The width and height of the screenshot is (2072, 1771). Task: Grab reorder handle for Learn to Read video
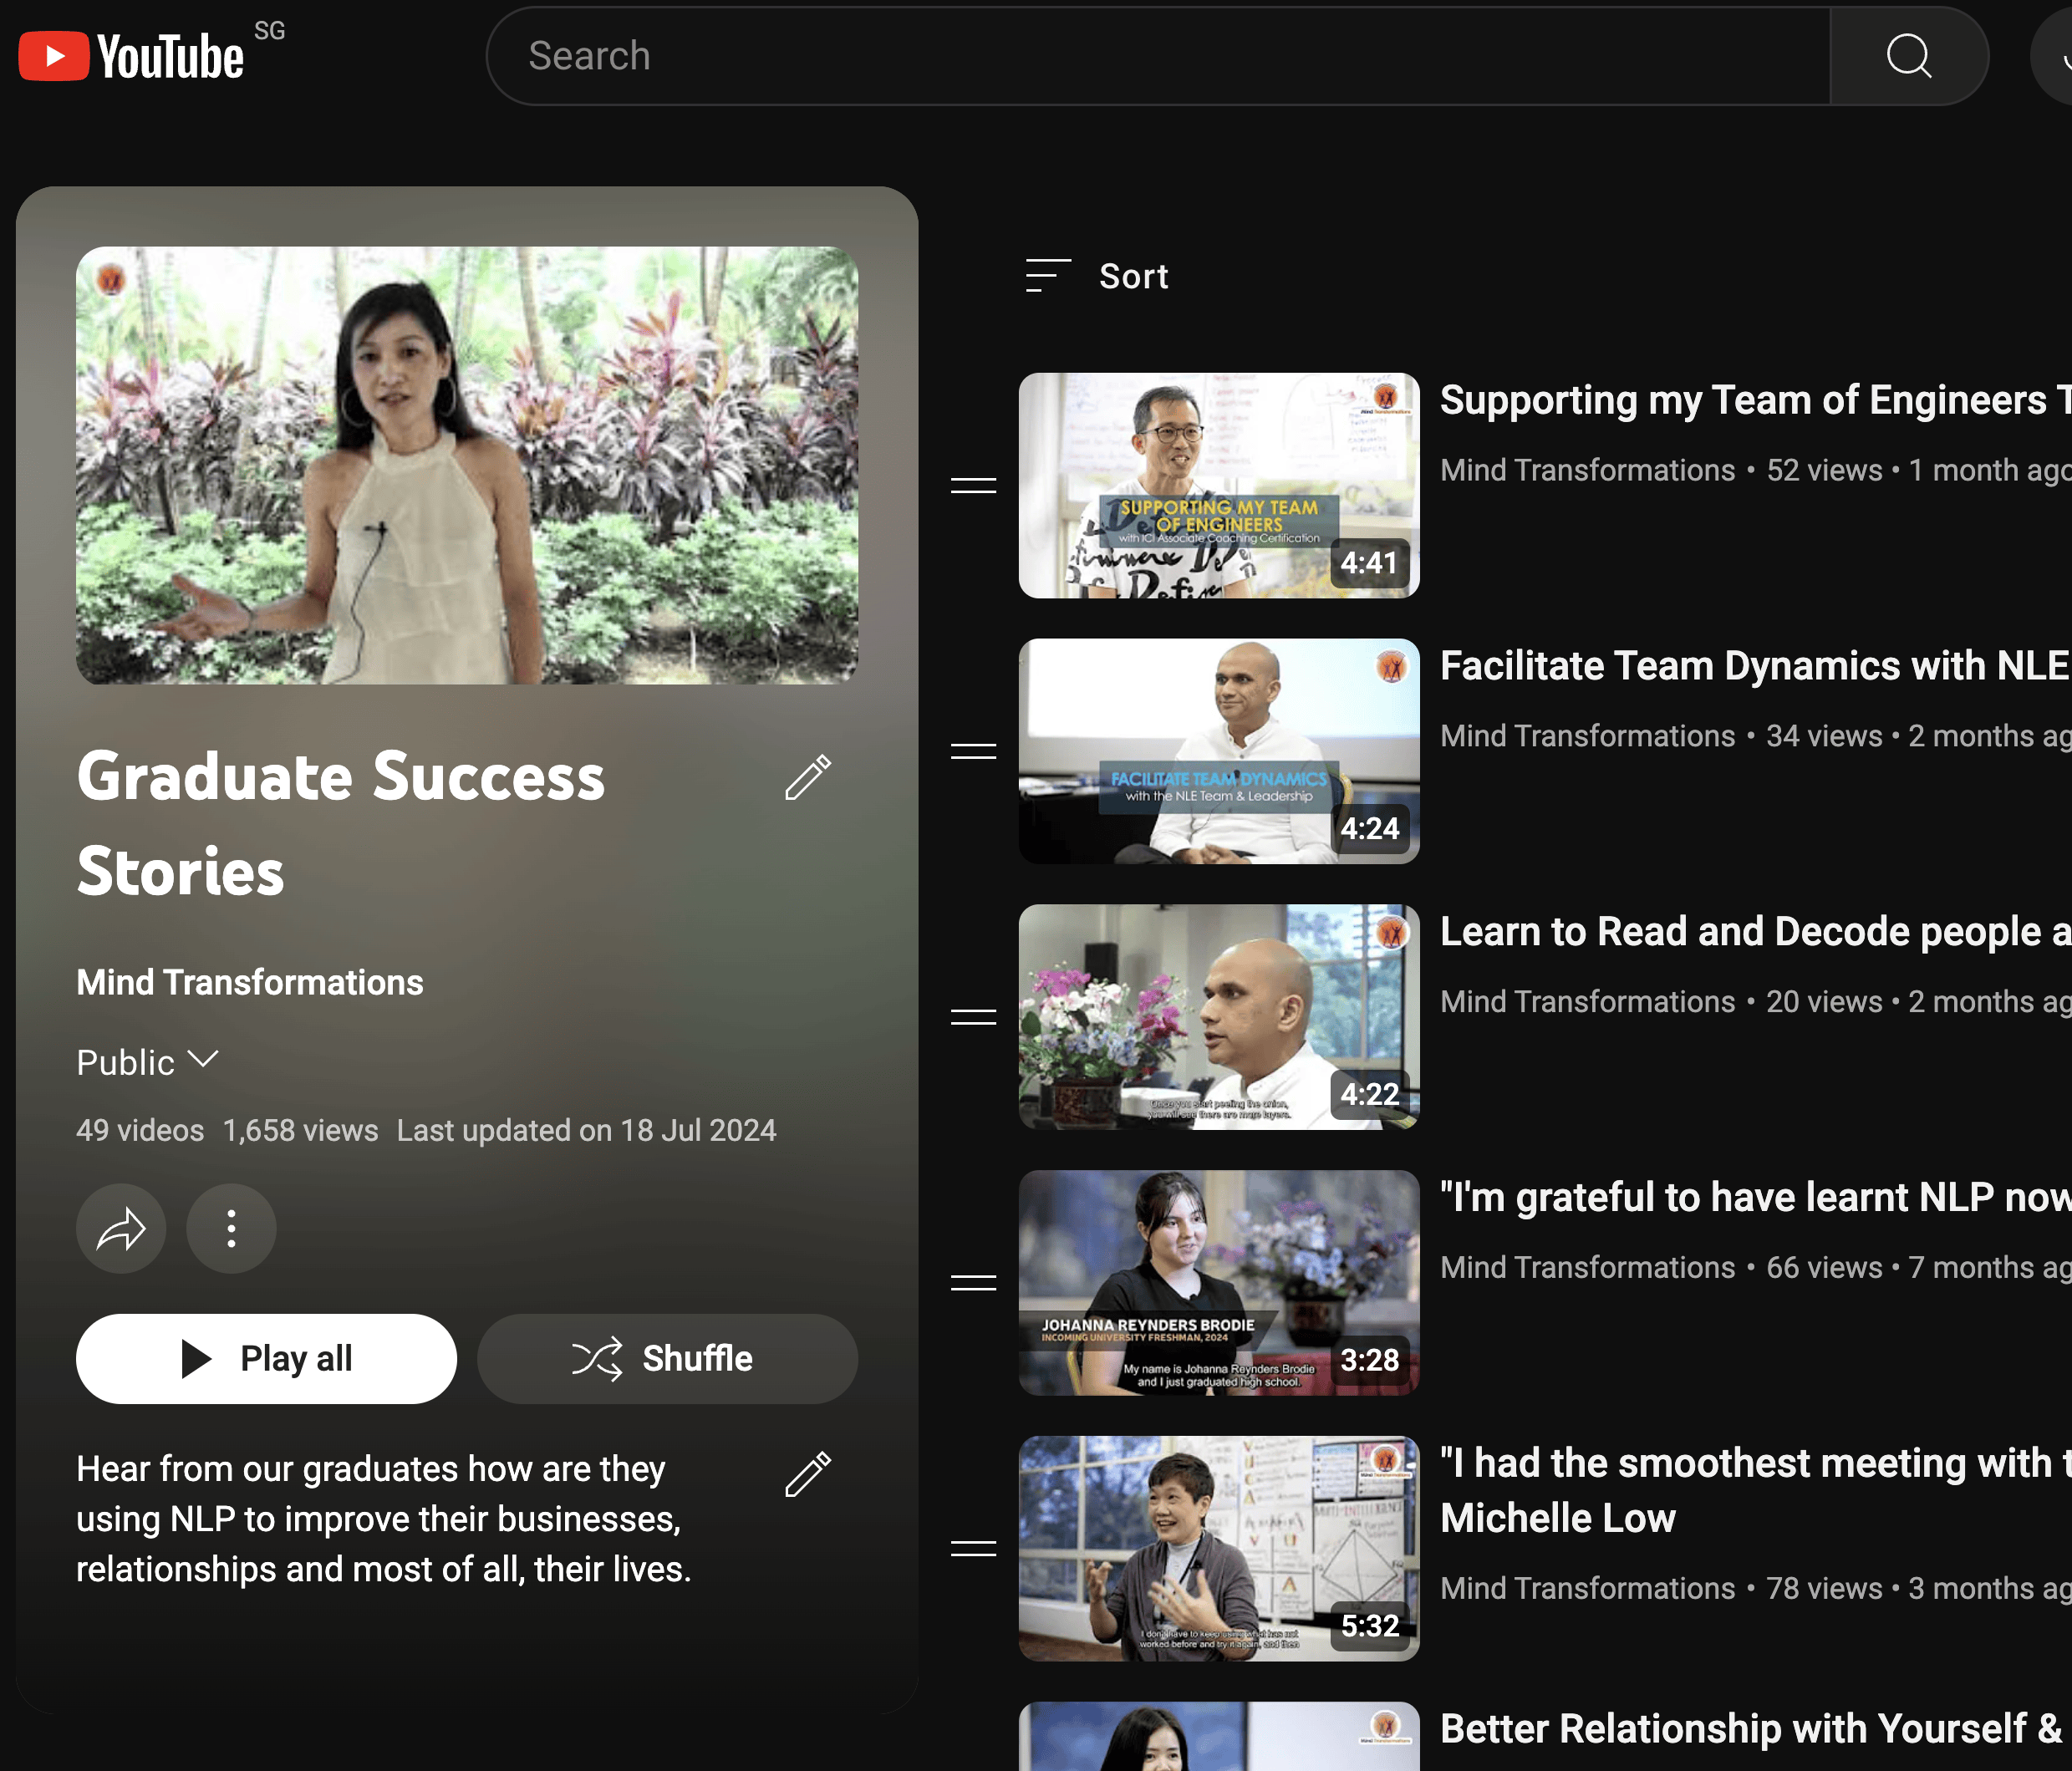(973, 1017)
